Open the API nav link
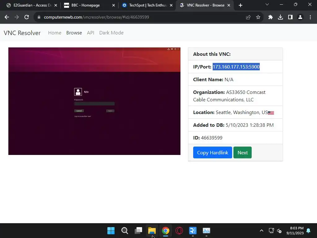The height and width of the screenshot is (238, 317). pos(91,33)
